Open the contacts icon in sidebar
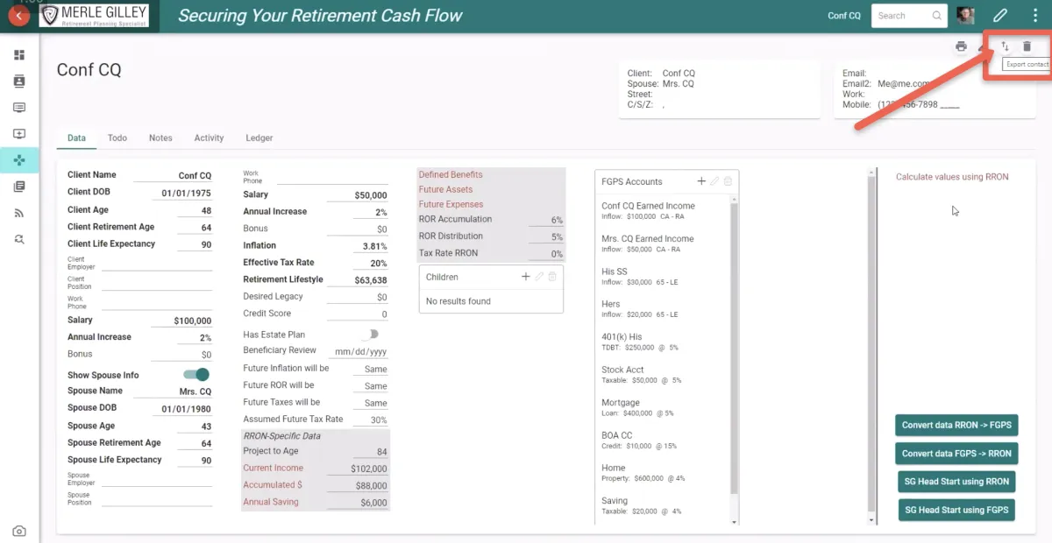 click(x=19, y=81)
